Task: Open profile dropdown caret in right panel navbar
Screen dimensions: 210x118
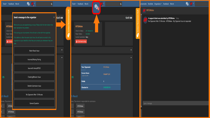Action: click(x=193, y=3)
